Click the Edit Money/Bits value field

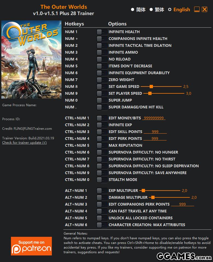point(154,118)
